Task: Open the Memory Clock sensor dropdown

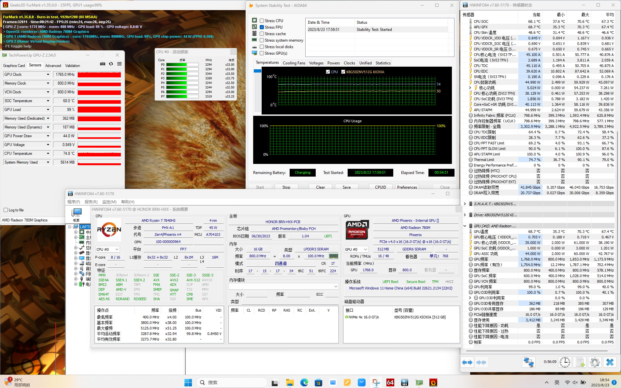Action: click(48, 83)
